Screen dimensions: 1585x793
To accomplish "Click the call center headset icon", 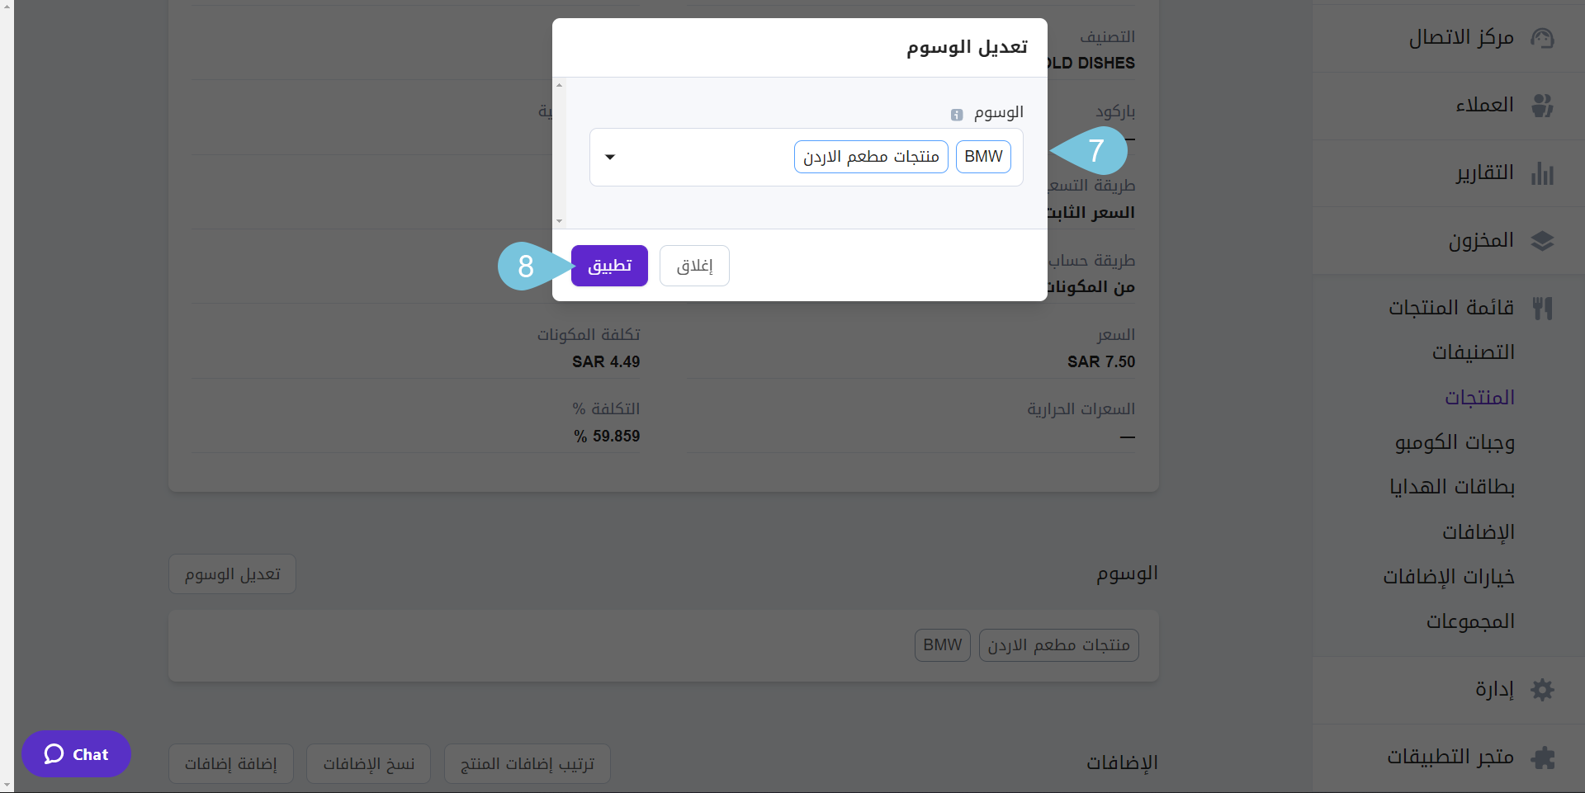I will pyautogui.click(x=1542, y=38).
